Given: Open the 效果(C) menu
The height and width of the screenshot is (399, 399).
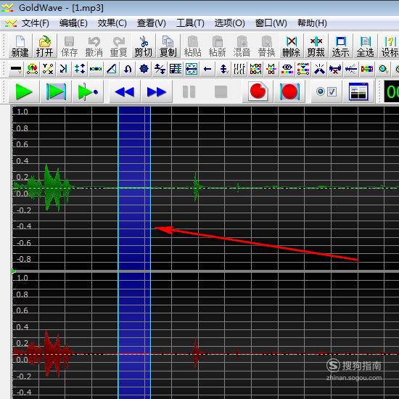Looking at the screenshot, I should (112, 23).
